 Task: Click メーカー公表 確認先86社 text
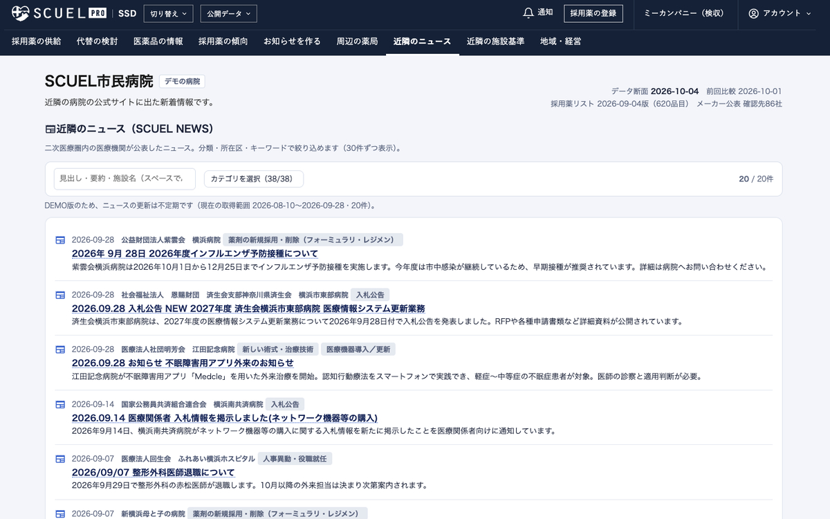click(739, 104)
